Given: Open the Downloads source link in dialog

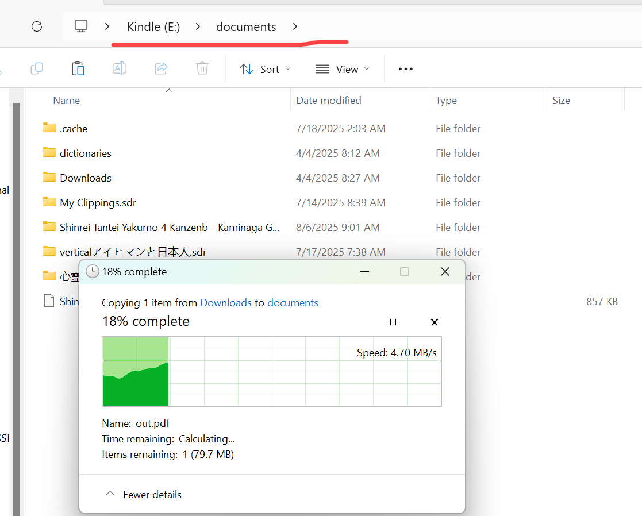Looking at the screenshot, I should [x=226, y=303].
